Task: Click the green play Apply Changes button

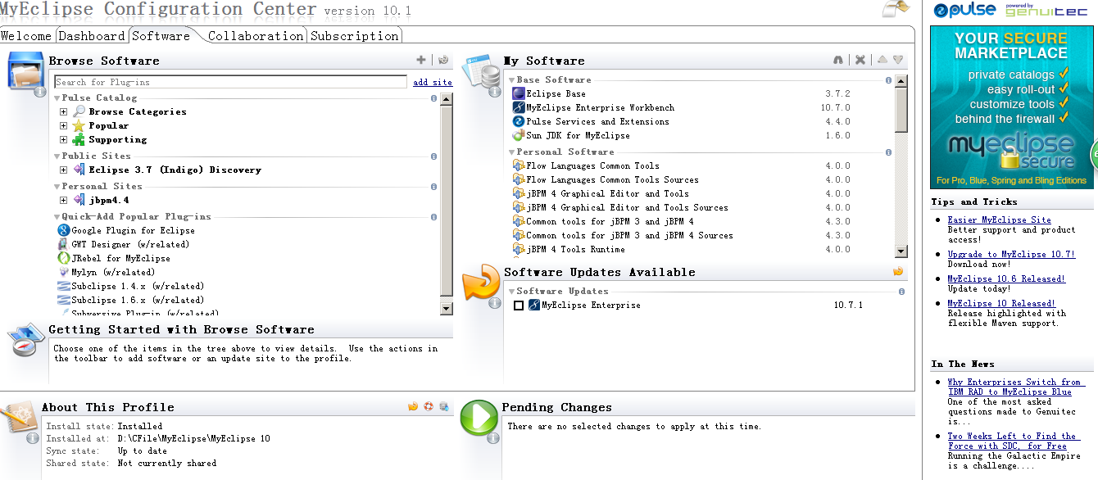Action: 478,419
